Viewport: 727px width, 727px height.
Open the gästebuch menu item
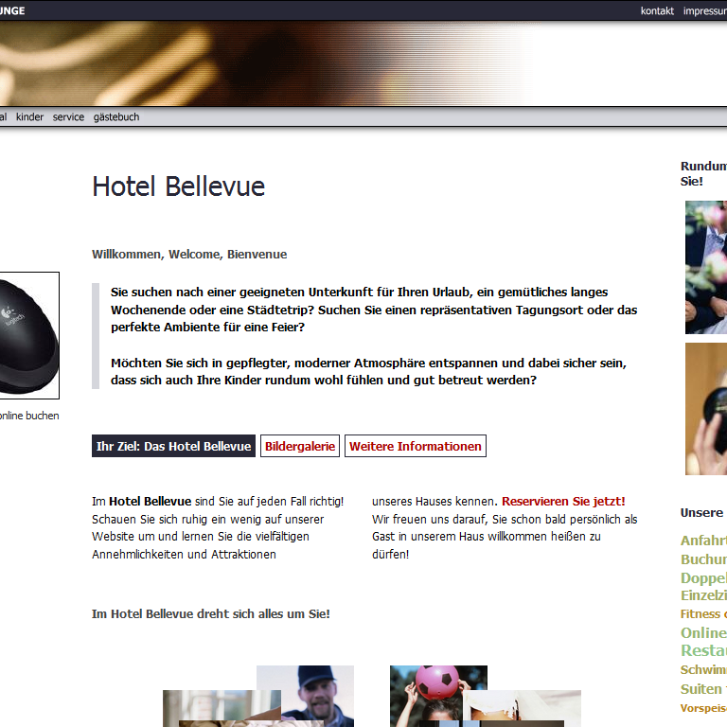pos(116,116)
